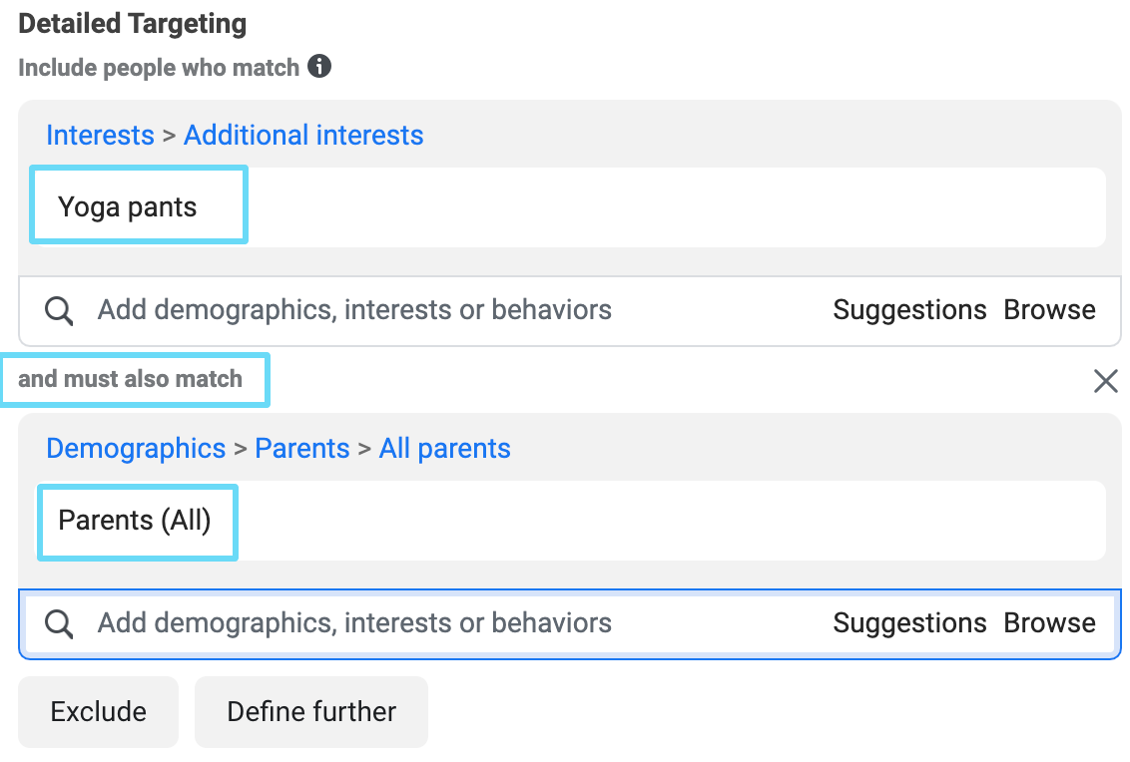Screen dimensions: 1130x762
Task: Open the Parents breadcrumb link
Action: click(x=301, y=449)
